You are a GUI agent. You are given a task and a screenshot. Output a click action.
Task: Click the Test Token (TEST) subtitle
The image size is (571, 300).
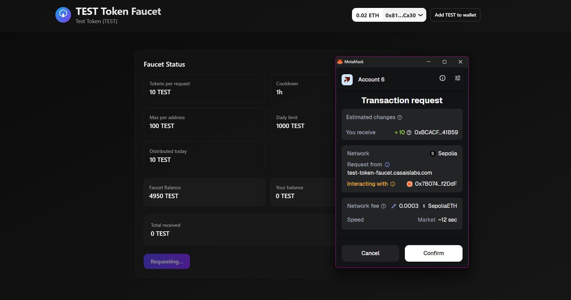point(96,21)
